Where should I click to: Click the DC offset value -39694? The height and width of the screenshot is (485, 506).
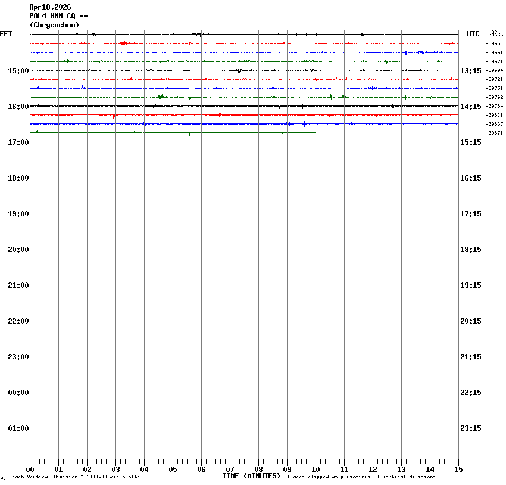[495, 70]
